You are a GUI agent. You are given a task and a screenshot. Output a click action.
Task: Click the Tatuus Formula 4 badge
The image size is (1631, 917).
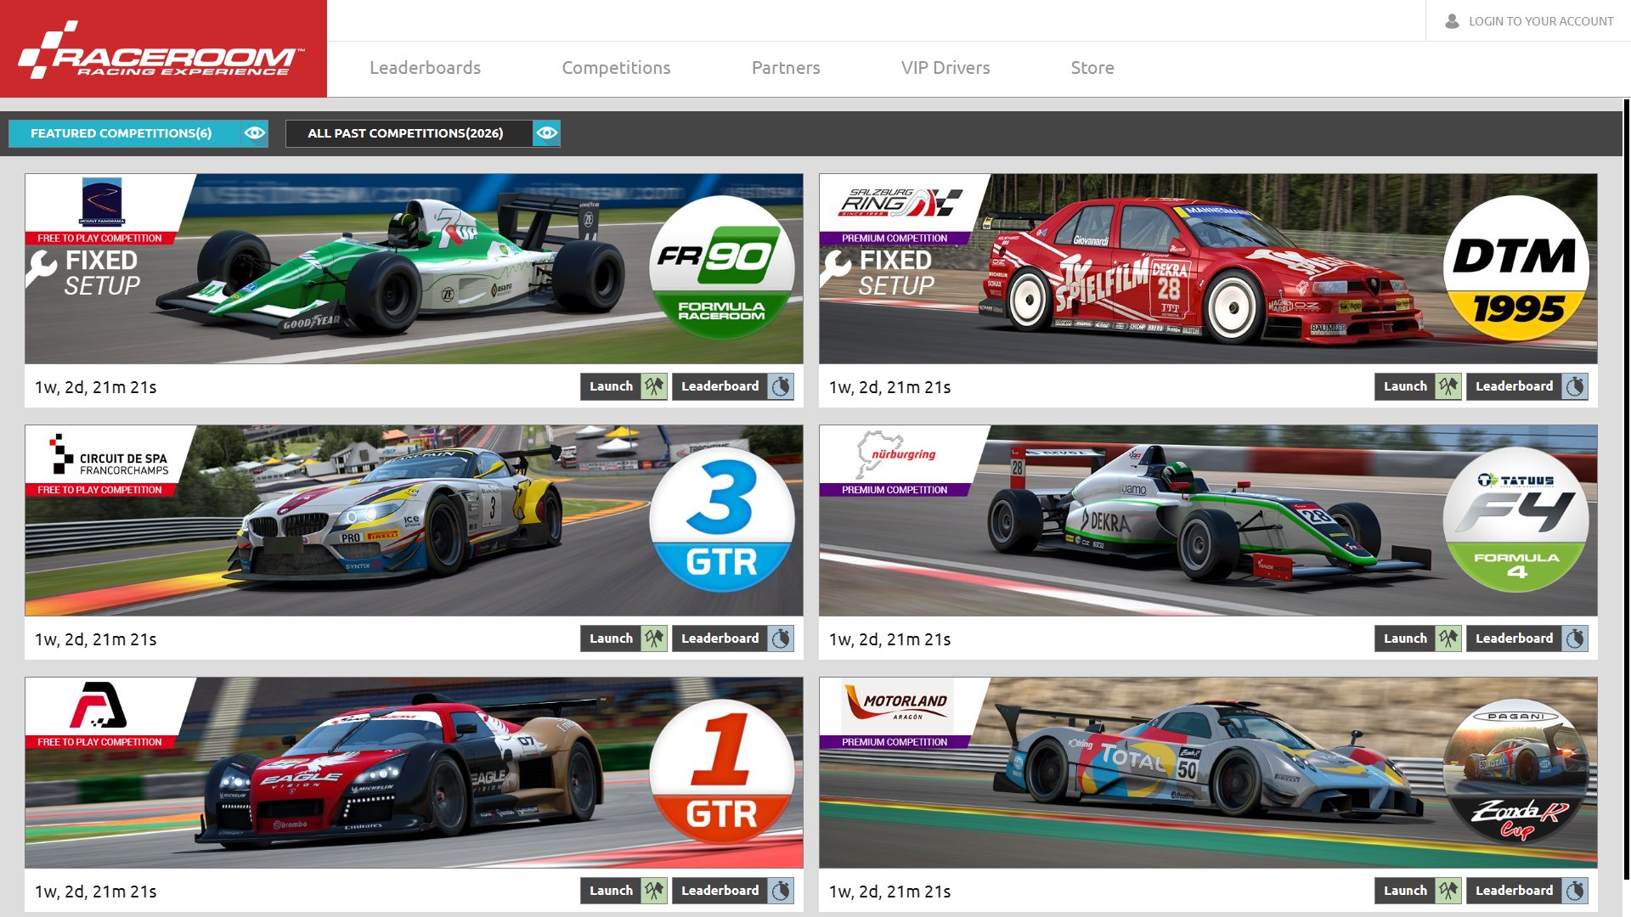(1517, 520)
